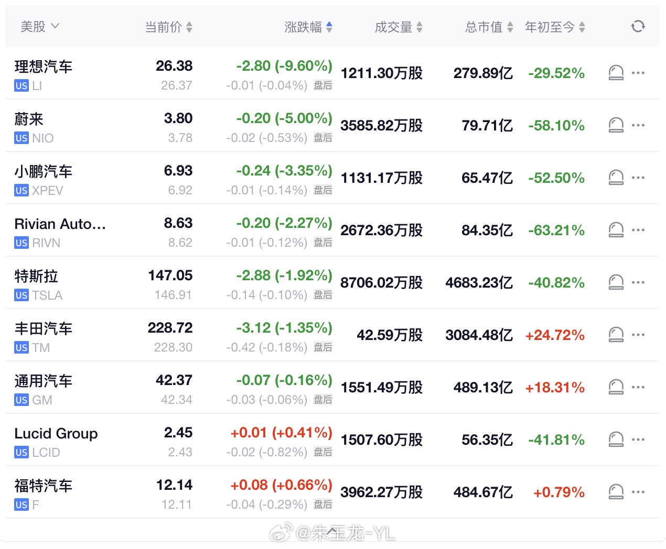Select the 福特汽车 stock name
Image resolution: width=666 pixels, height=549 pixels.
click(x=44, y=486)
